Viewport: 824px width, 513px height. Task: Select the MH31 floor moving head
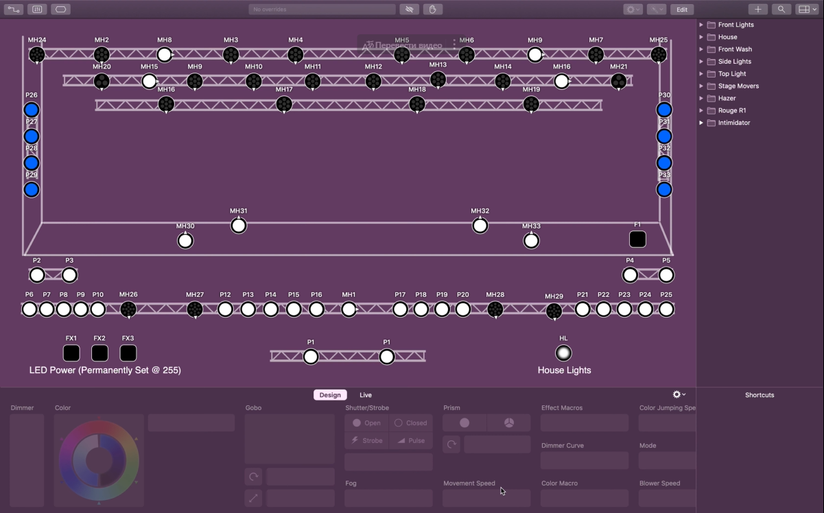pyautogui.click(x=238, y=226)
